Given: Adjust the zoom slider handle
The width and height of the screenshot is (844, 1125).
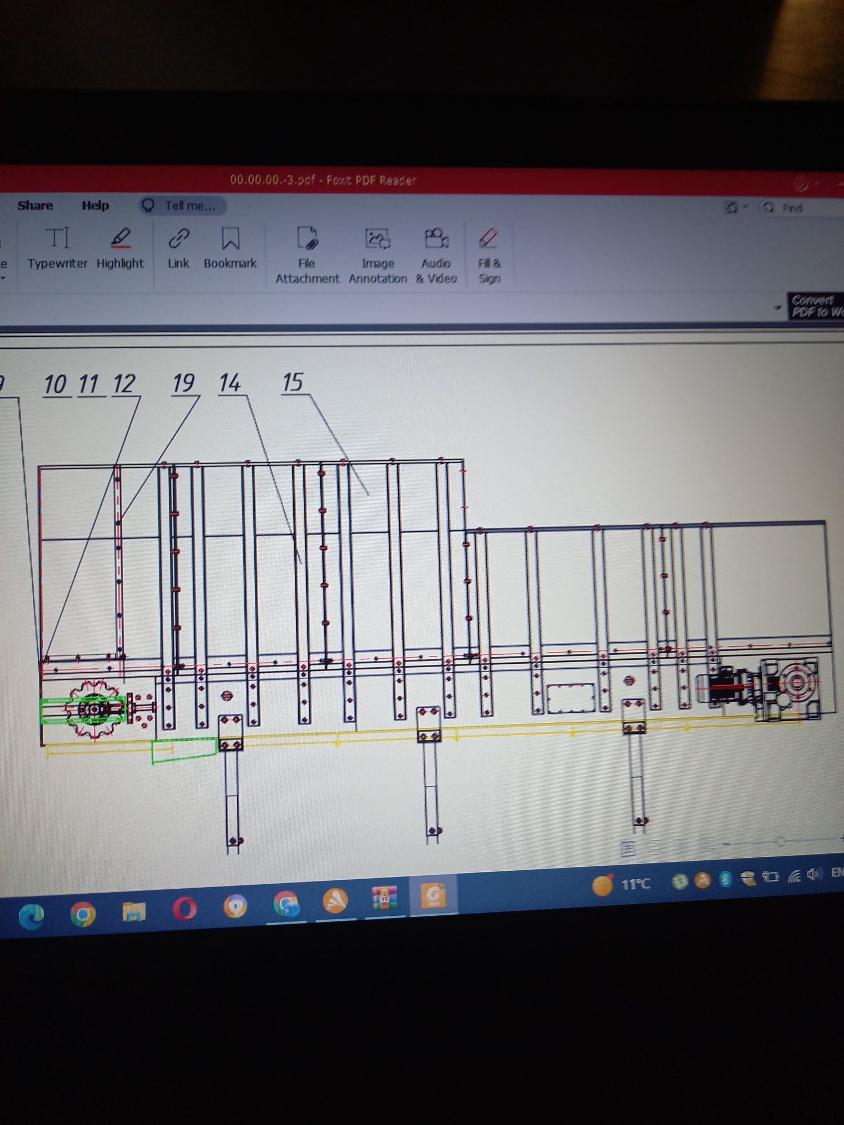Looking at the screenshot, I should tap(780, 841).
